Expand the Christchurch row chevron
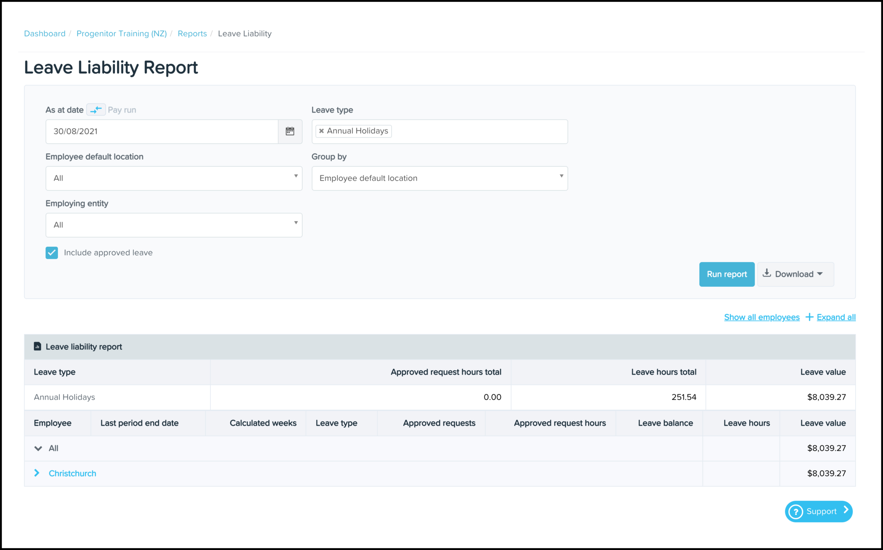Image resolution: width=883 pixels, height=550 pixels. [37, 473]
